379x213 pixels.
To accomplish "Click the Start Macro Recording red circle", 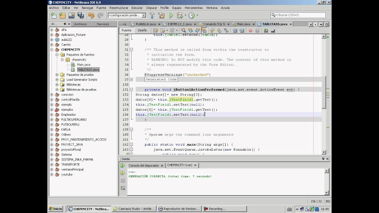I will coord(250,30).
